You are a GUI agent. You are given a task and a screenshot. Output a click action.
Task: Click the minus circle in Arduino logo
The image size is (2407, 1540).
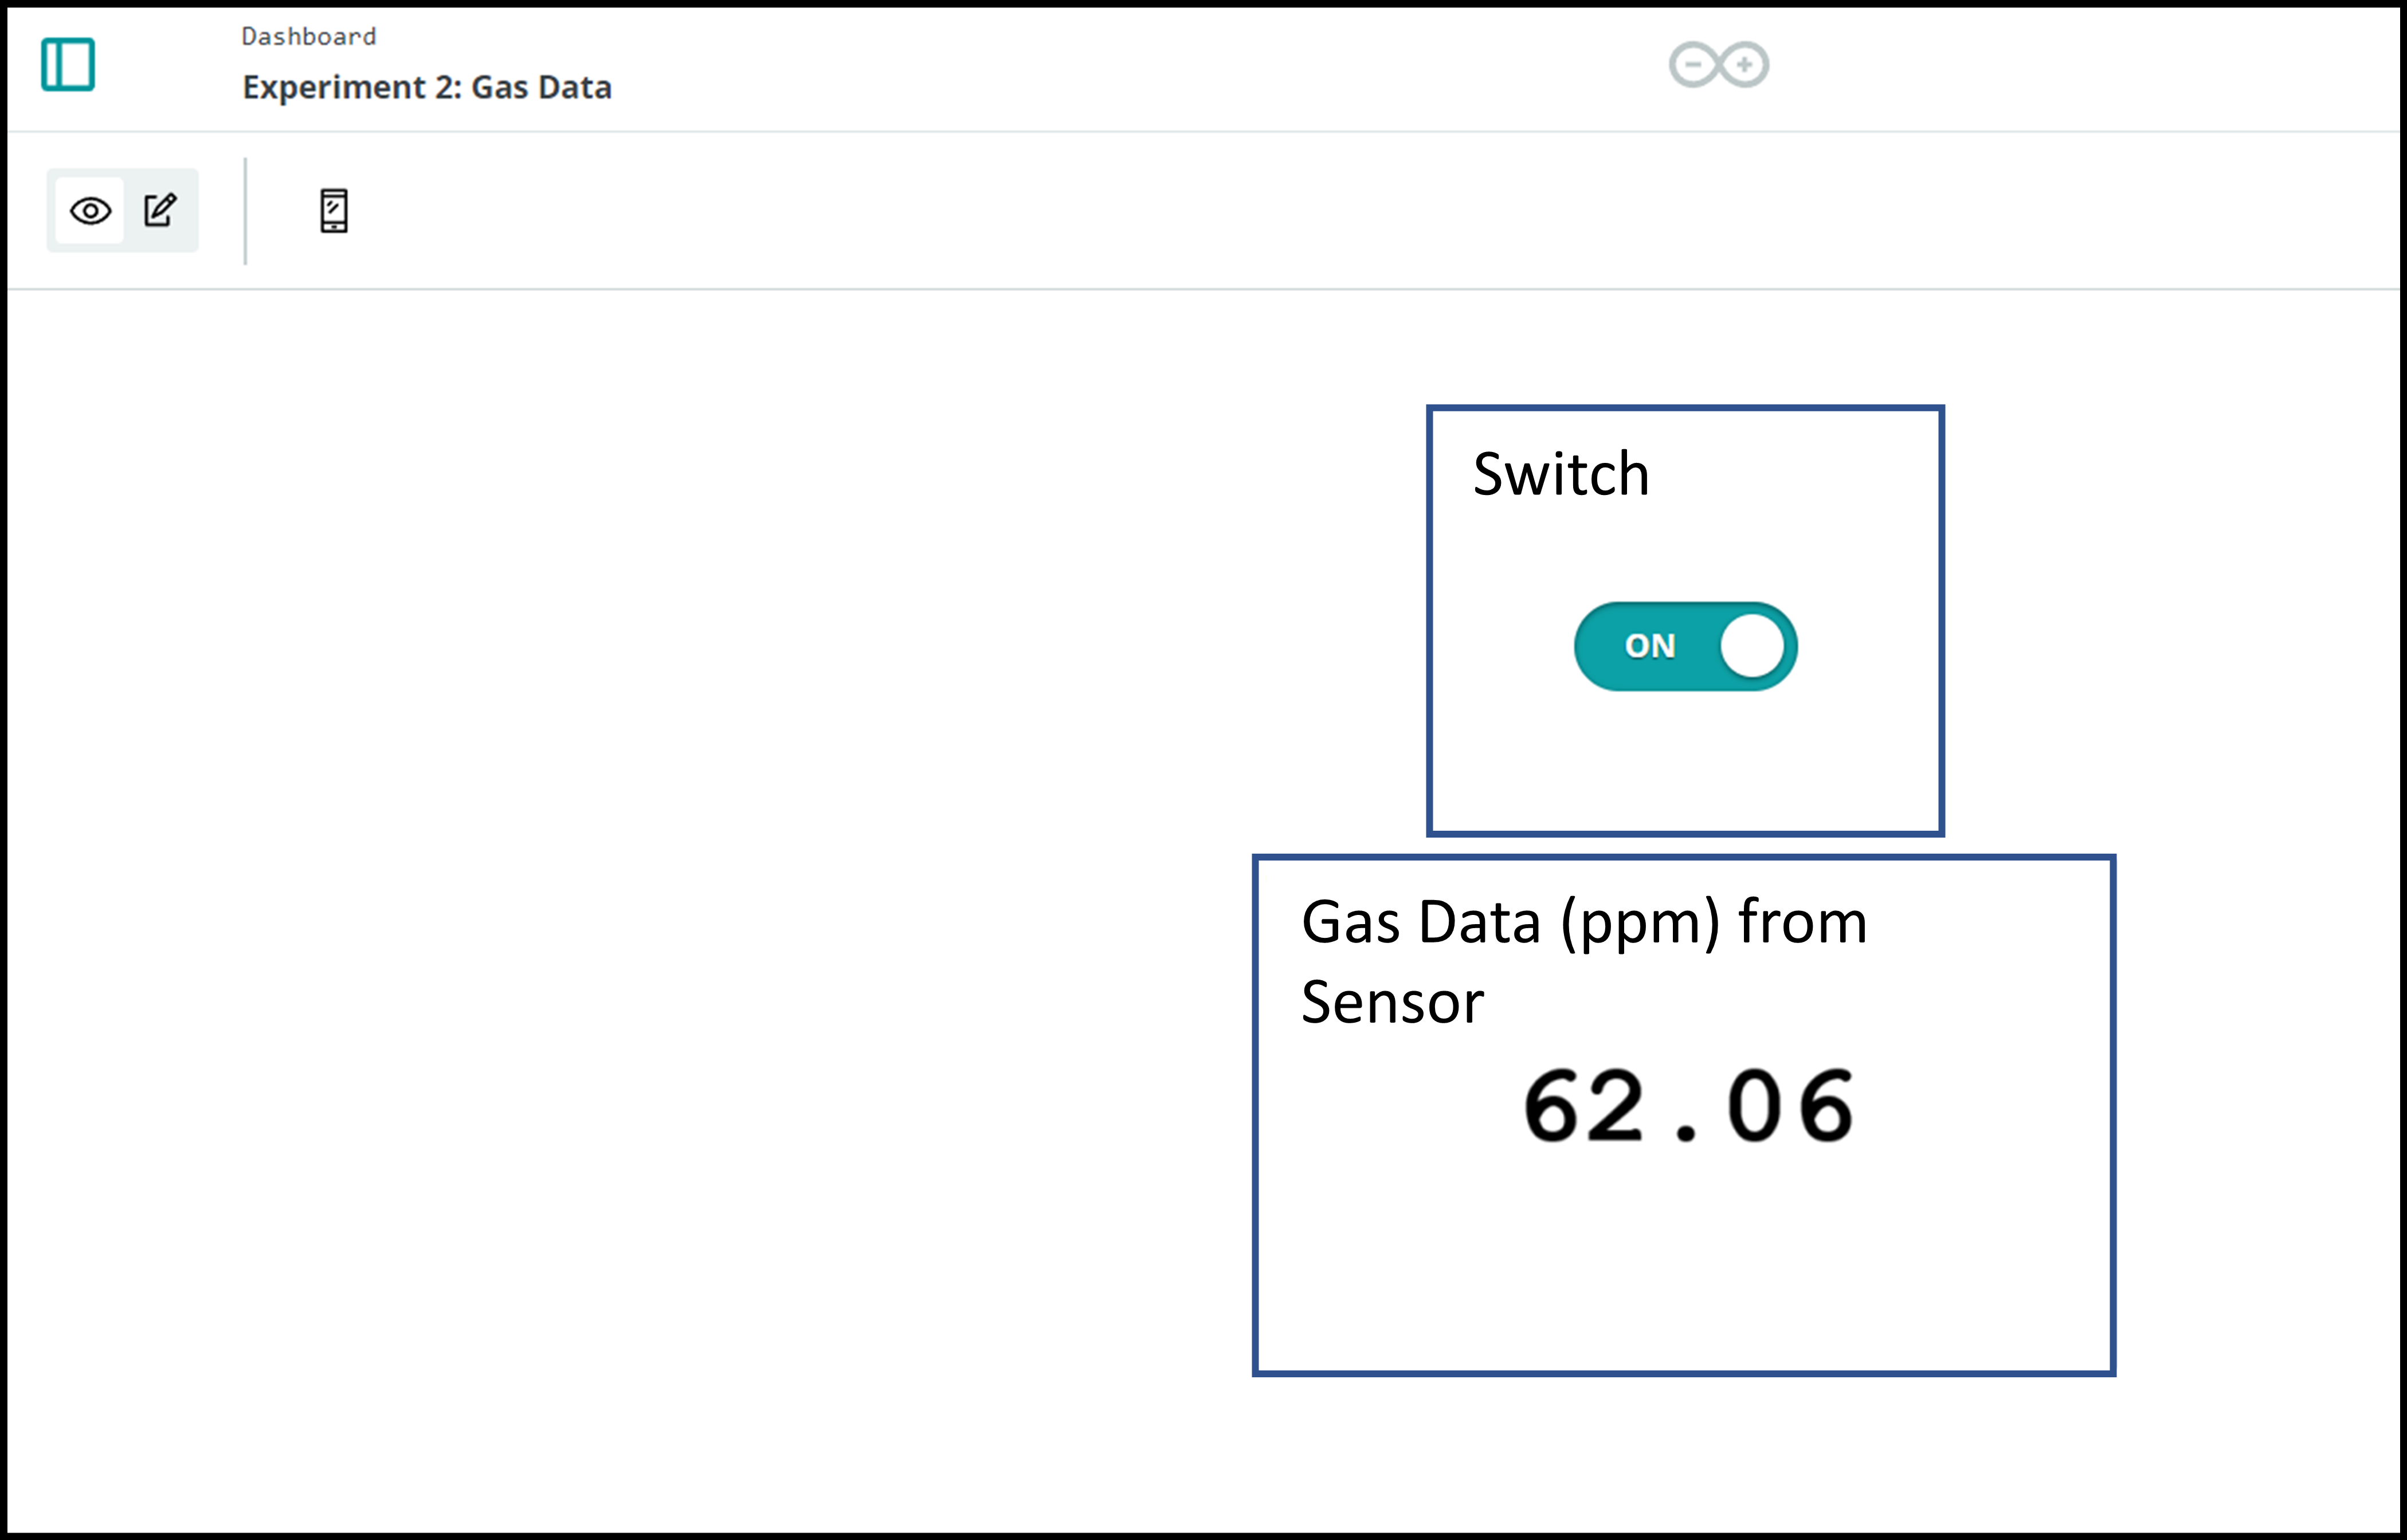pyautogui.click(x=1693, y=65)
